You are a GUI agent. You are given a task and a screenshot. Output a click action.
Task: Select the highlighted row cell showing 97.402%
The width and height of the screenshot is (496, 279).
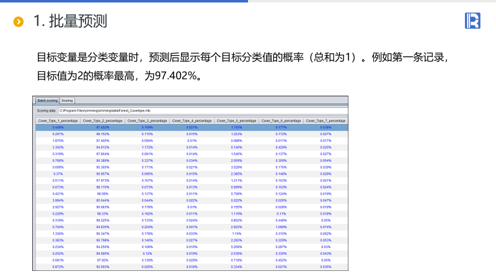point(102,127)
